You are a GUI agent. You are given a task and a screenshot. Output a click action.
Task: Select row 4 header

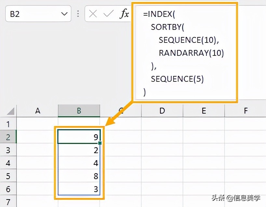(8, 163)
